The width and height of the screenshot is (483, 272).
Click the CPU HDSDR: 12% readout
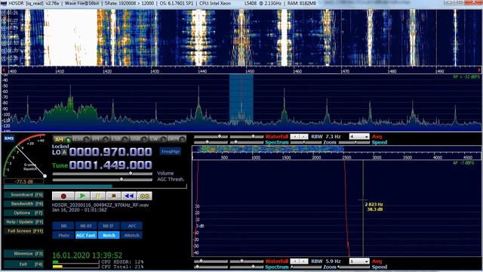(x=122, y=262)
